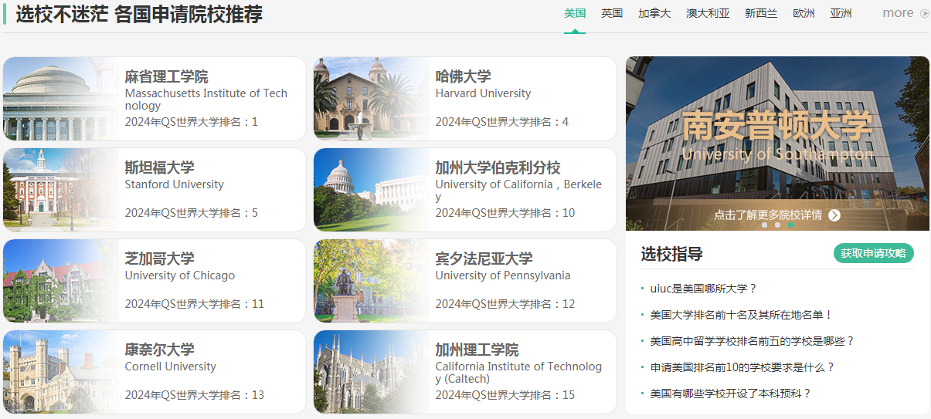Click the University of Pennsylvania statue thumbnail
Screen dimensions: 931x419
point(372,281)
